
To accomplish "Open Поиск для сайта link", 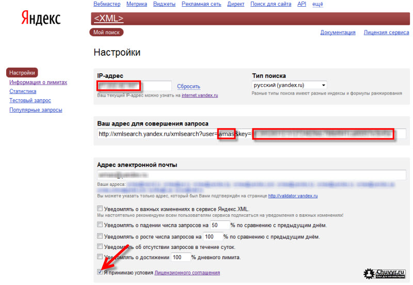I will tap(271, 4).
